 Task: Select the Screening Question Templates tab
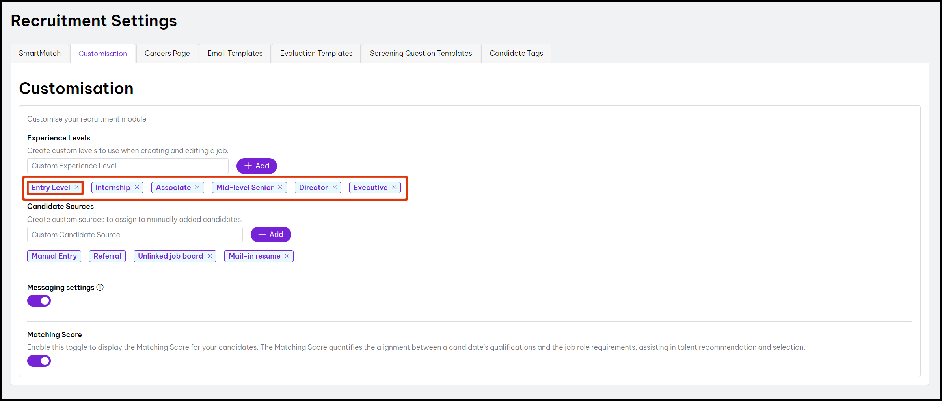click(421, 54)
